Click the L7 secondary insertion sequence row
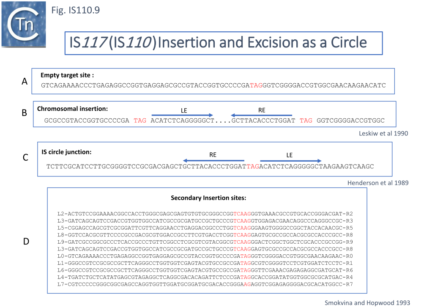 point(205,284)
